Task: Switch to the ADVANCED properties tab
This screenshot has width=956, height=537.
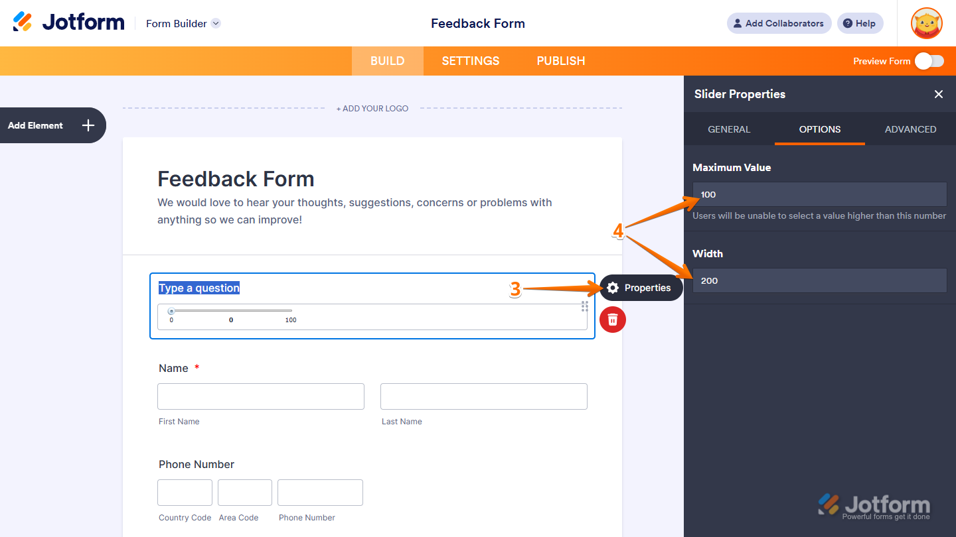Action: pos(910,129)
